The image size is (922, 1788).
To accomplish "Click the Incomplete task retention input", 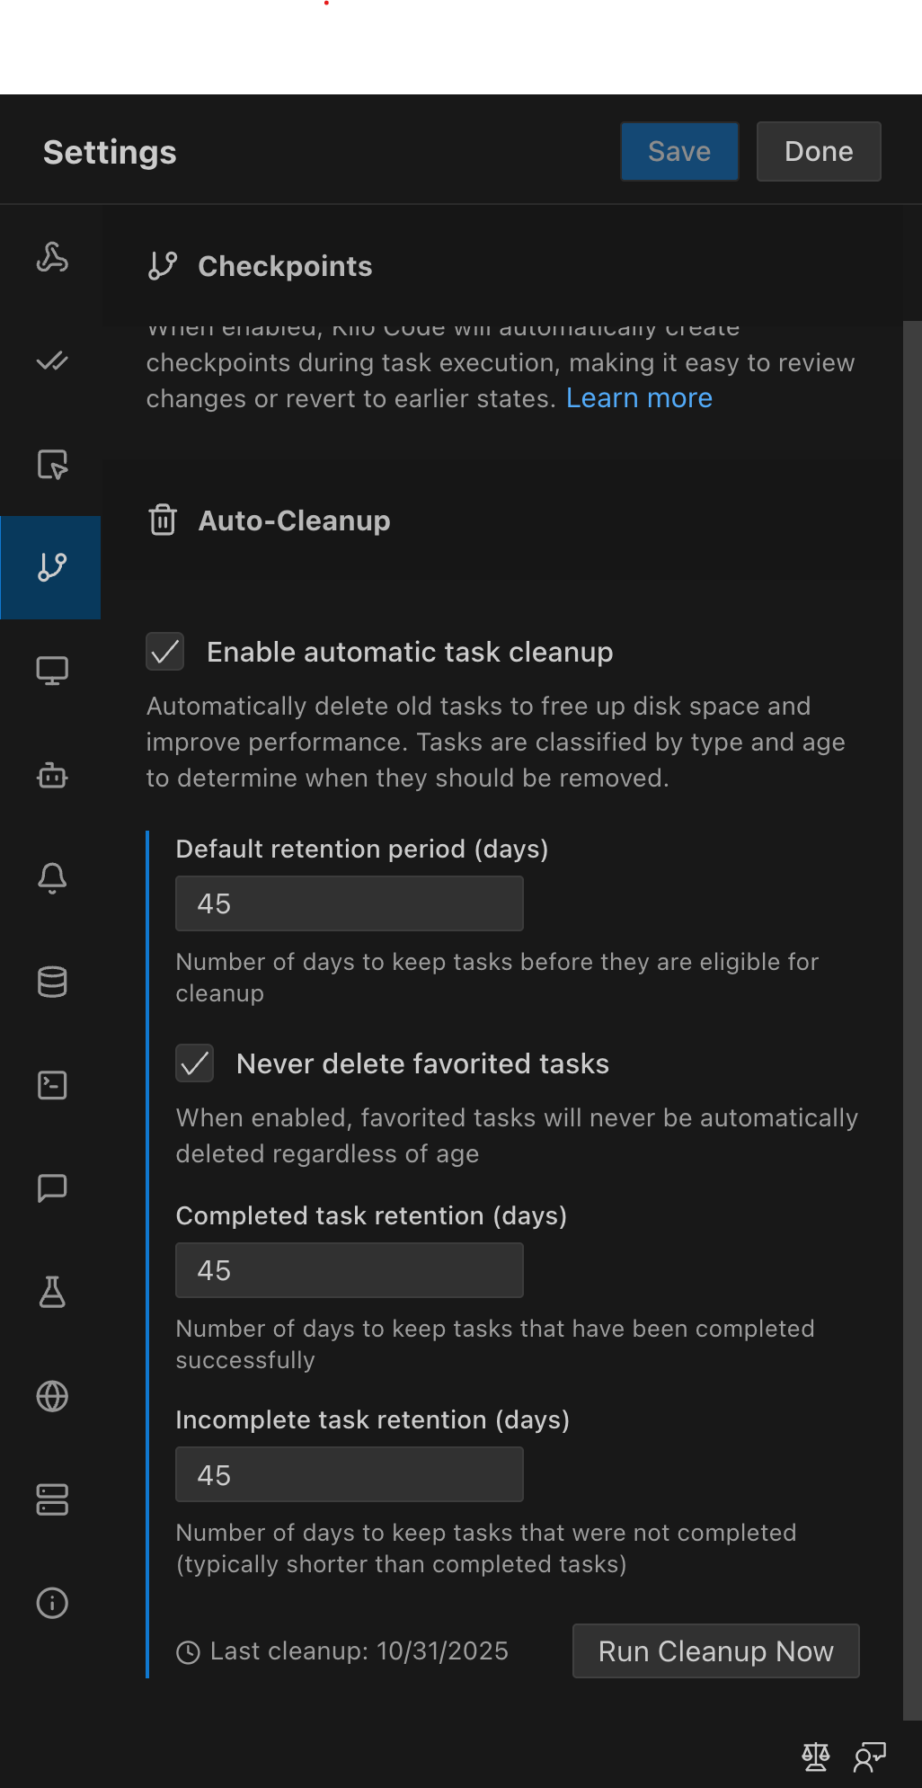I will [349, 1474].
